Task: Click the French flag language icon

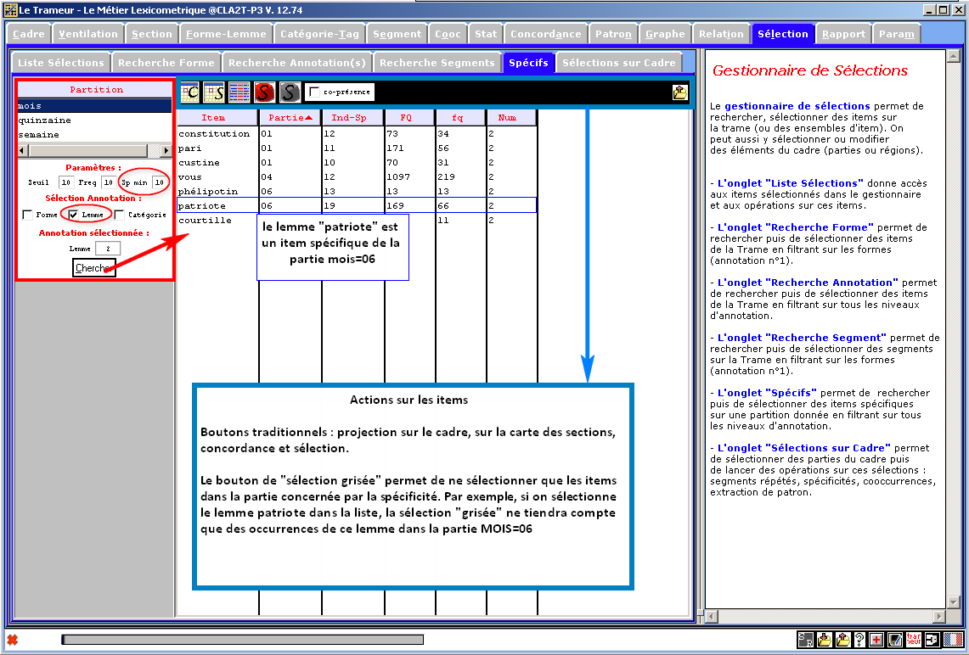Action: coord(953,640)
